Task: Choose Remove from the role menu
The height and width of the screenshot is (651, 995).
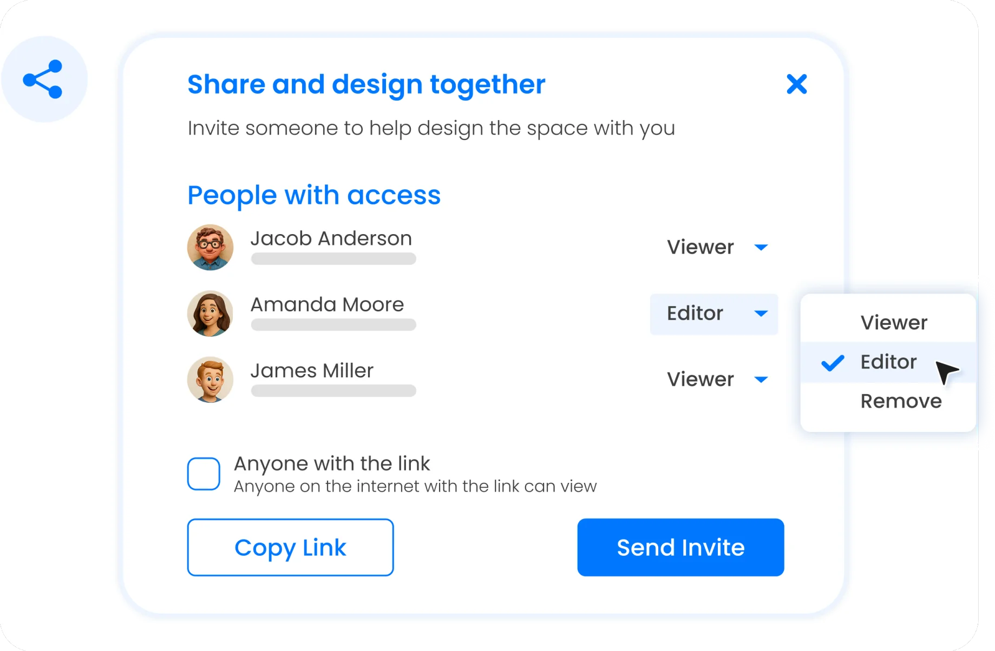Action: [x=900, y=401]
